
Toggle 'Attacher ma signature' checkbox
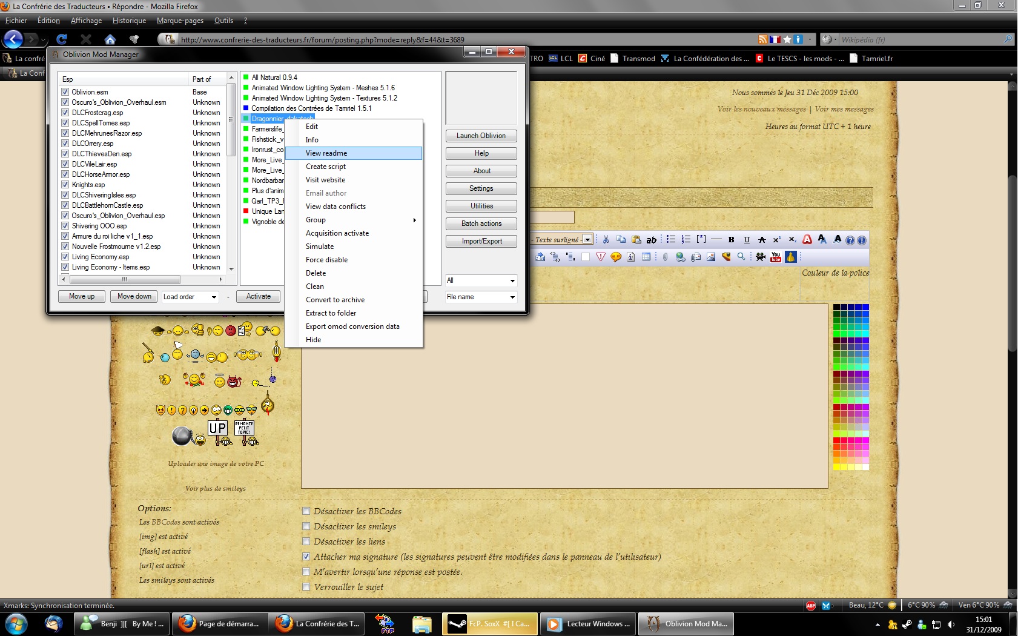point(306,557)
